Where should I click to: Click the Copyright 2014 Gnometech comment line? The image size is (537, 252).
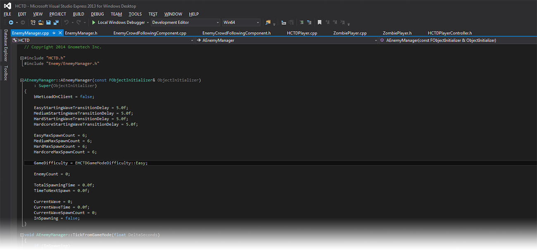tap(63, 47)
